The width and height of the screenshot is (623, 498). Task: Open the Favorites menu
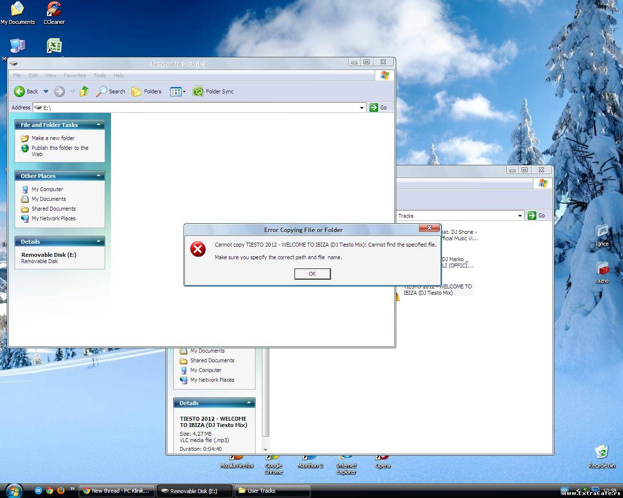point(74,75)
